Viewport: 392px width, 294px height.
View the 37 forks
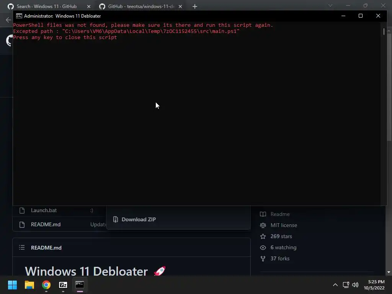280,258
